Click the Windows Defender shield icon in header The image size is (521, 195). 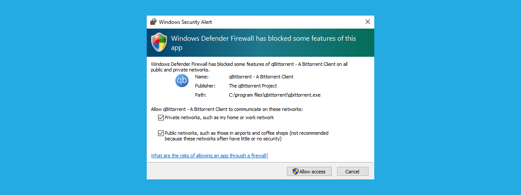(159, 42)
